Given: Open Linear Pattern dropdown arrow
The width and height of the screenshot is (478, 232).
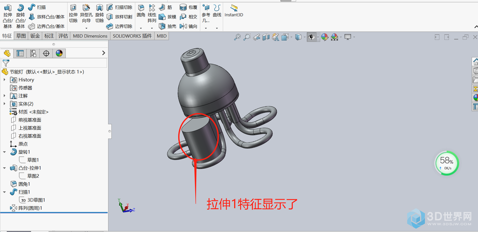Looking at the screenshot, I should pos(152,28).
